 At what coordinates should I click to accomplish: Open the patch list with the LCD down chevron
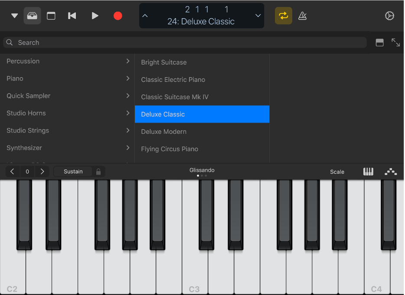tap(259, 16)
